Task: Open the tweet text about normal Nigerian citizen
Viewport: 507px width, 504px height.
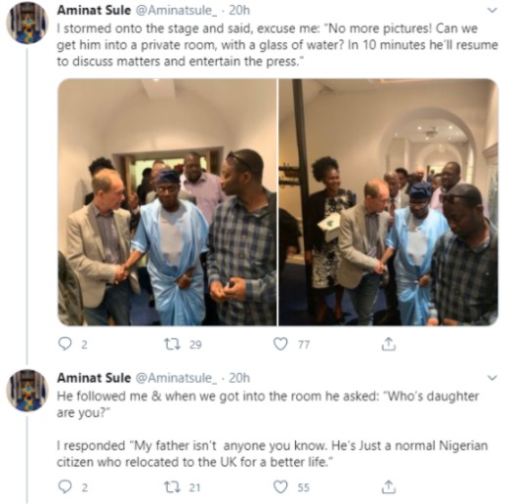Action: (x=273, y=453)
